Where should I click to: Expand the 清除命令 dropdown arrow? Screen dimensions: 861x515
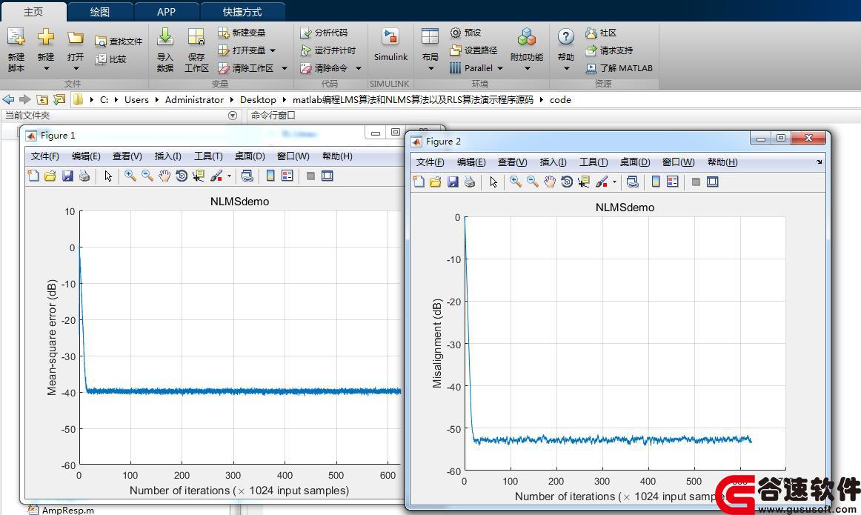[x=359, y=68]
